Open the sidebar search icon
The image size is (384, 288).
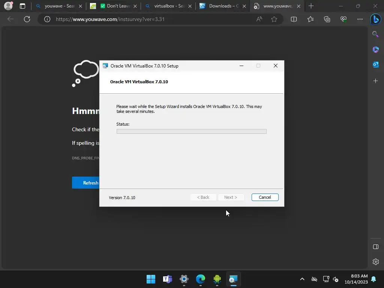click(x=375, y=34)
